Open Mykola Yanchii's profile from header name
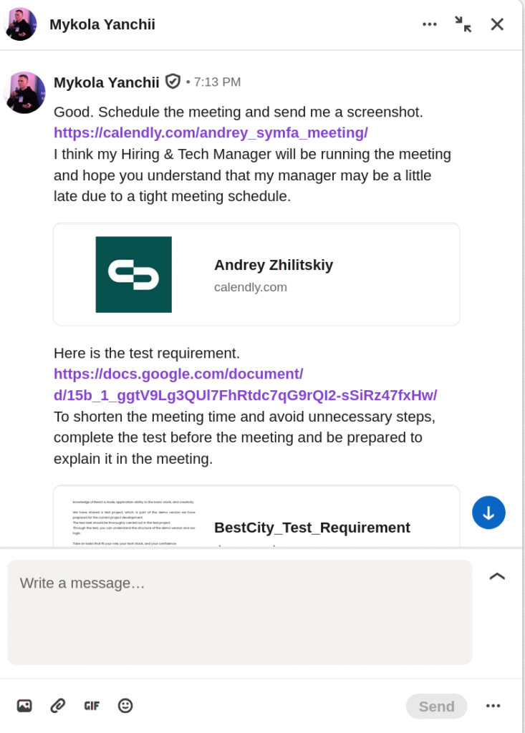The image size is (525, 733). click(x=102, y=24)
